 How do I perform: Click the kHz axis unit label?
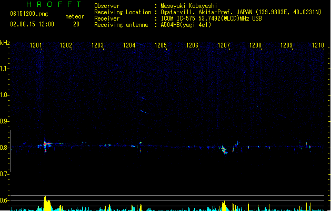(x=5, y=43)
